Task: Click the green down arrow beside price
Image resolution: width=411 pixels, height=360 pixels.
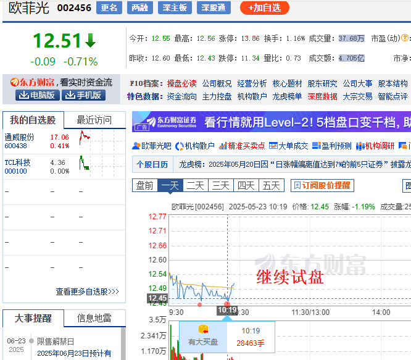Action: pos(91,40)
